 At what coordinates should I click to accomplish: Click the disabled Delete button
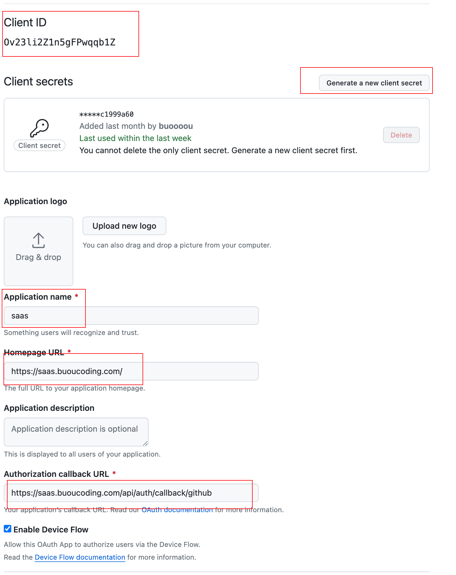tap(401, 135)
